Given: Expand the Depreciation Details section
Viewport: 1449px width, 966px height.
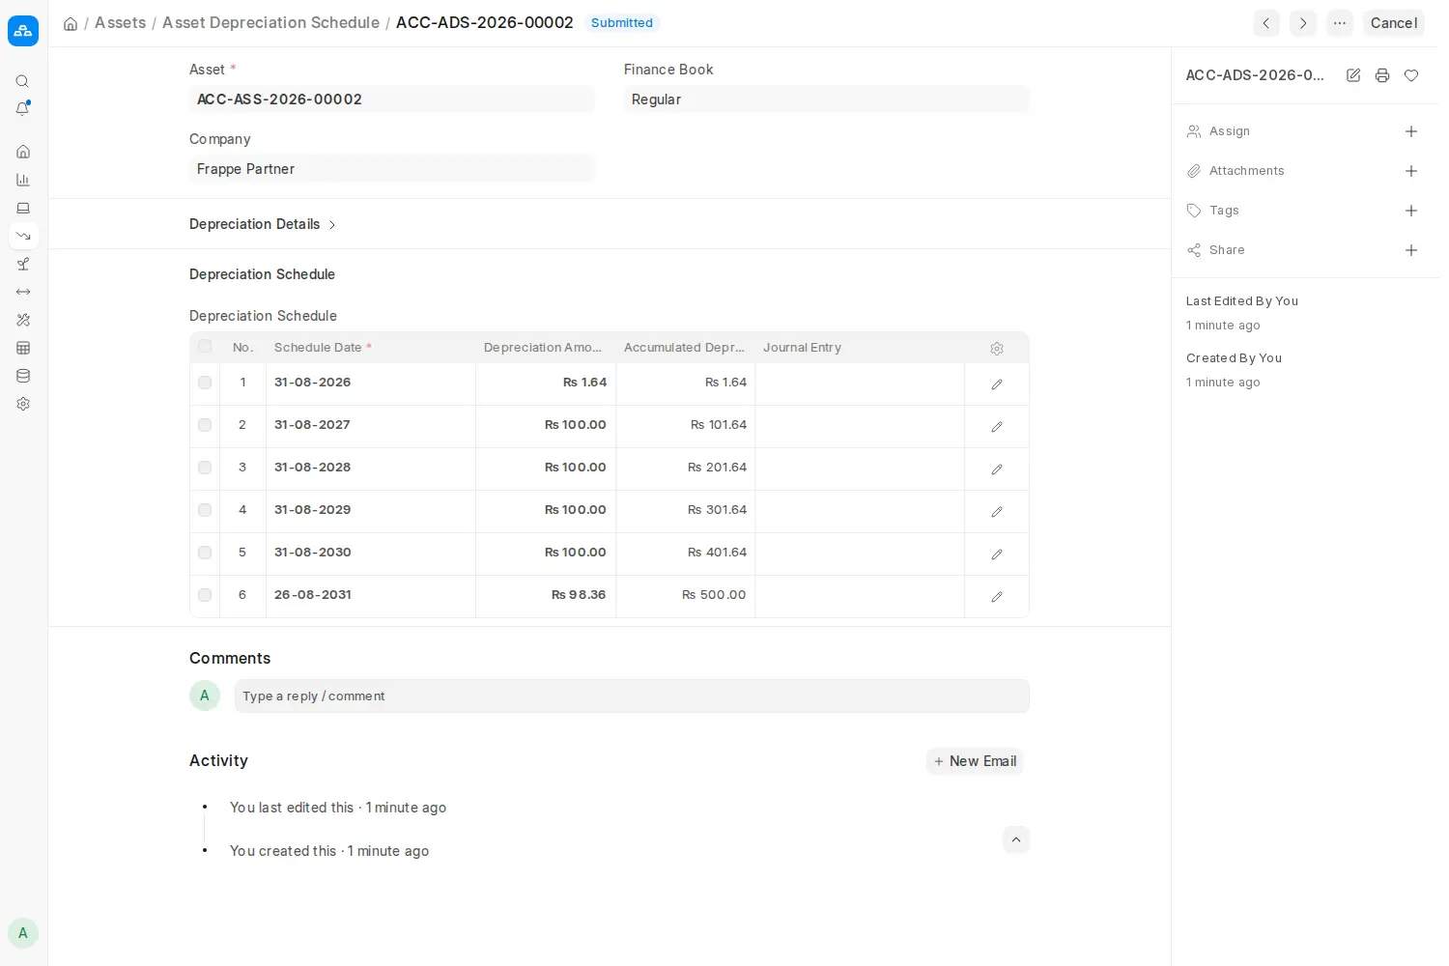Looking at the screenshot, I should [263, 224].
